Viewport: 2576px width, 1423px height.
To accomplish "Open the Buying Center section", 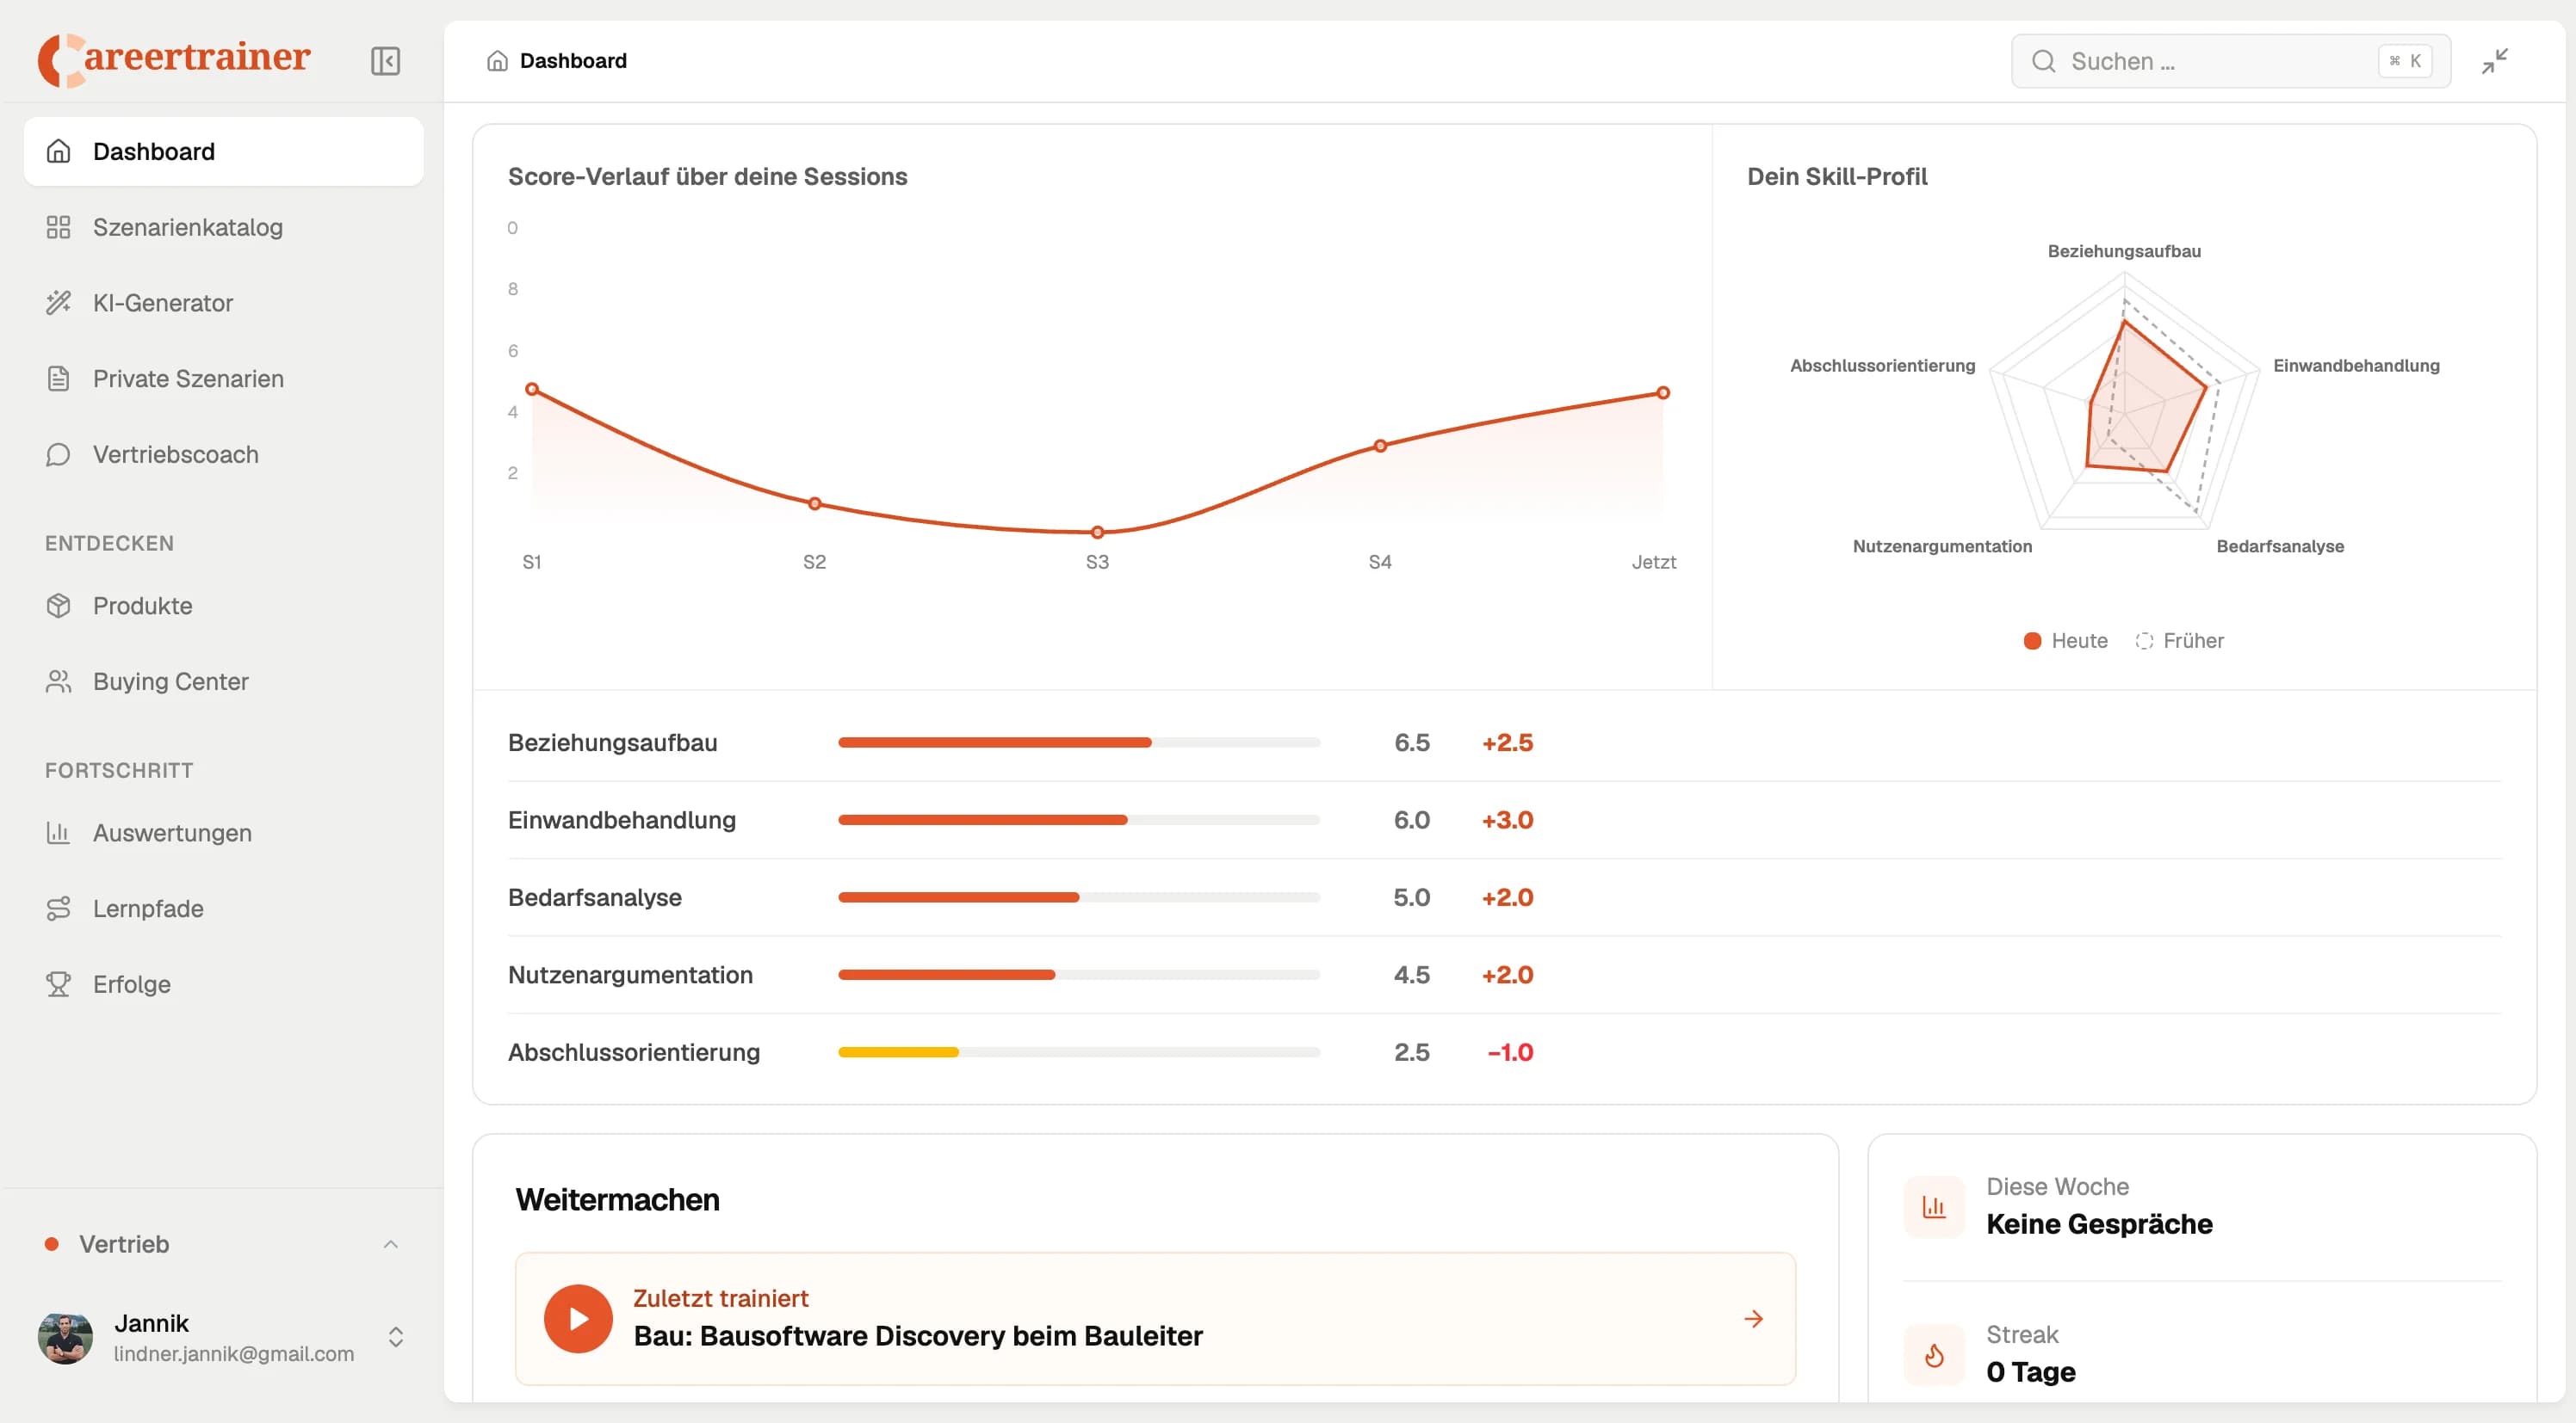I will 224,681.
